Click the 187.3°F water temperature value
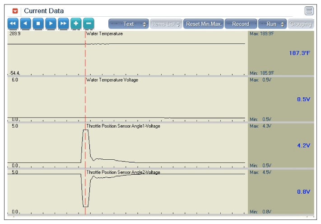 [300, 53]
